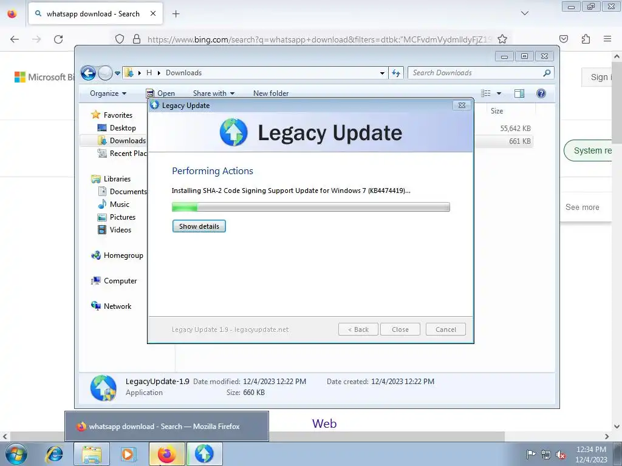The height and width of the screenshot is (466, 622).
Task: Click Firefox shield tracking protection icon
Action: [120, 39]
